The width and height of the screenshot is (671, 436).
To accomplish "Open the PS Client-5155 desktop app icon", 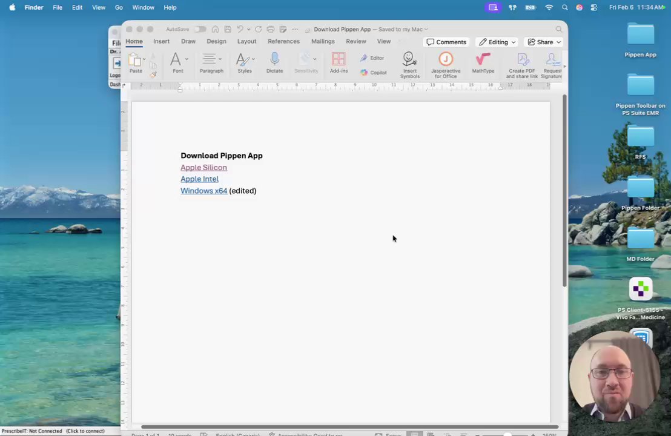I will (640, 299).
